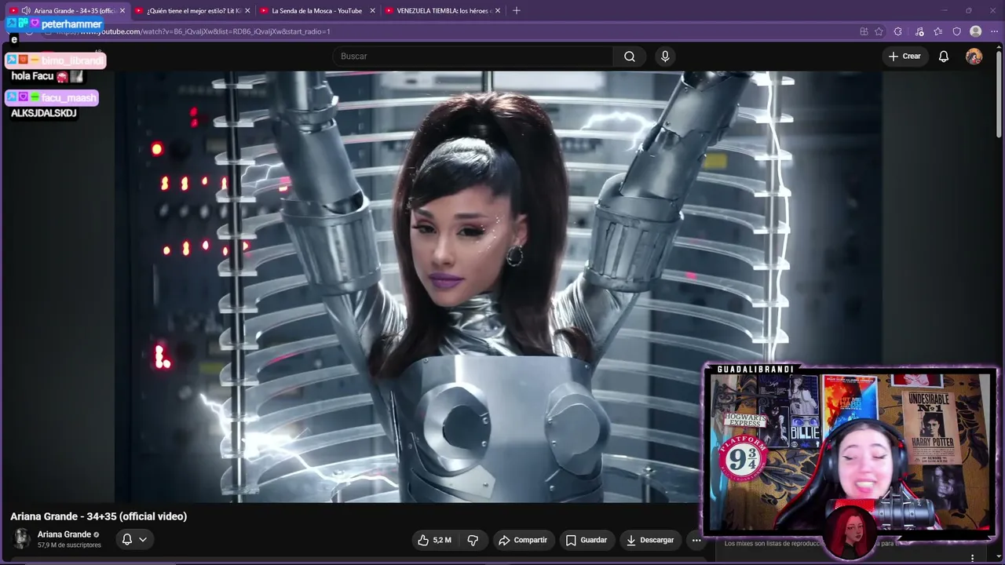Click the peterhammer username in chat overlay

[x=71, y=24]
